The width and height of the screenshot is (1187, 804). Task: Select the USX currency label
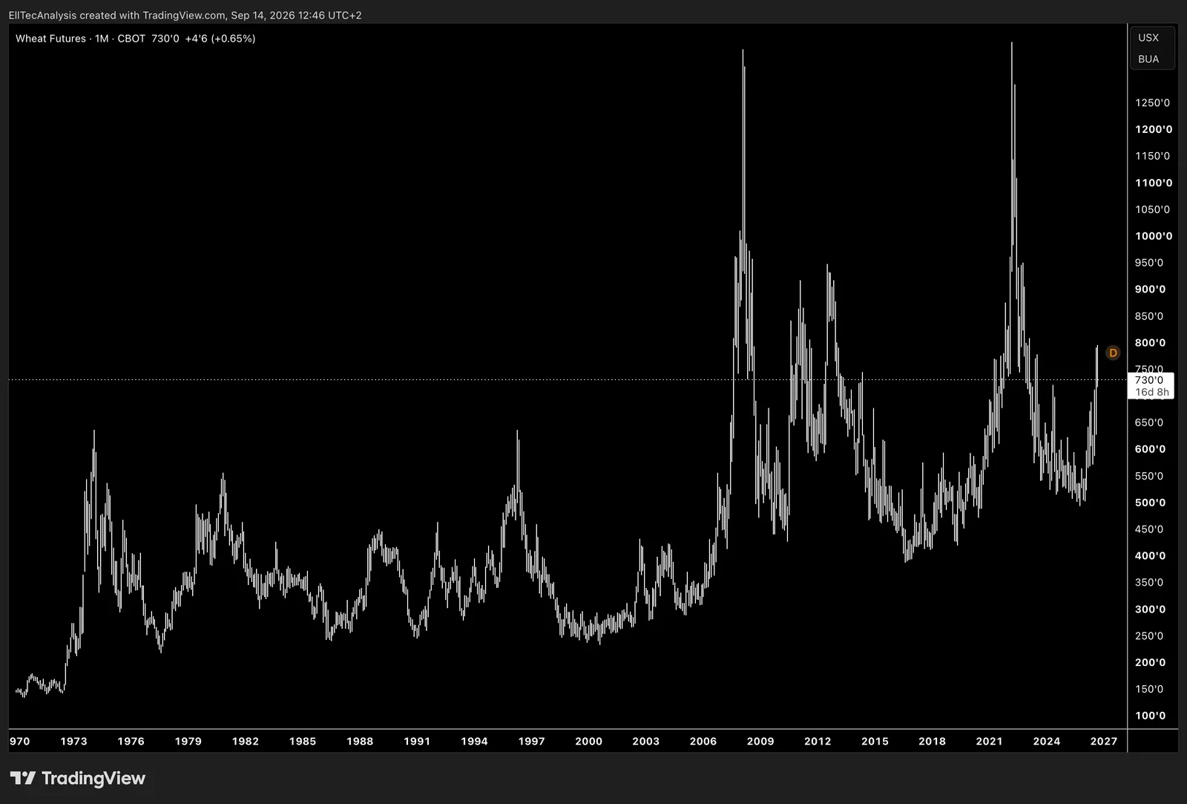click(1148, 38)
